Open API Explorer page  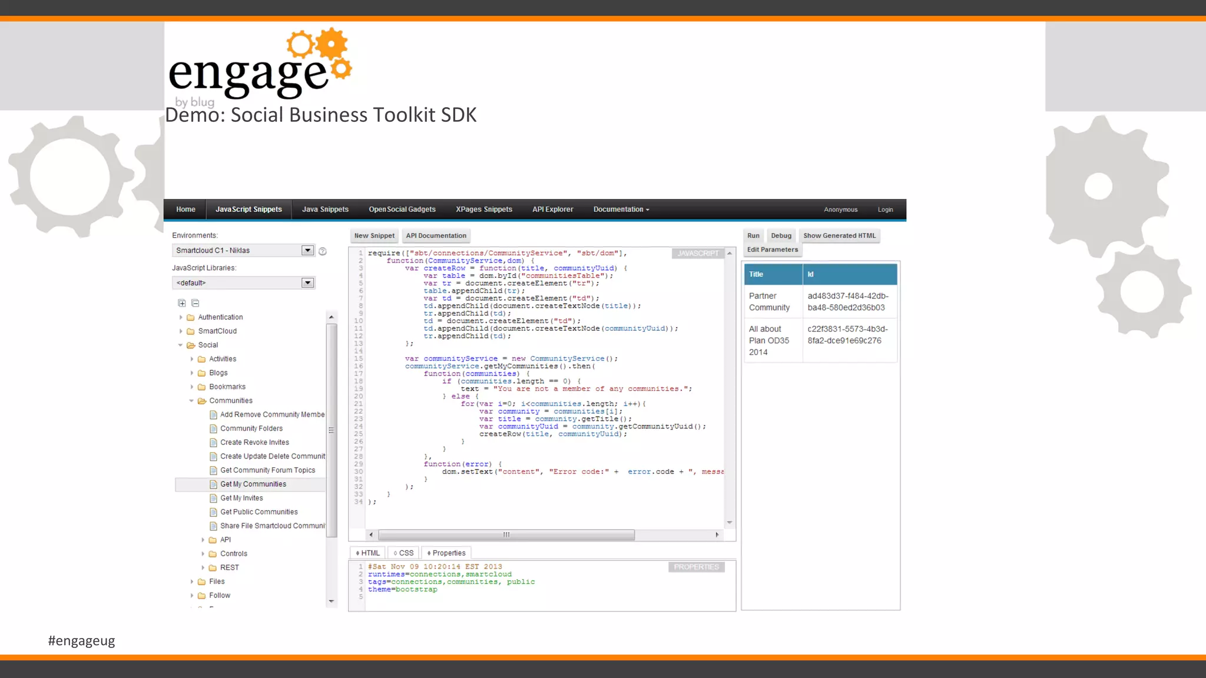pos(552,210)
